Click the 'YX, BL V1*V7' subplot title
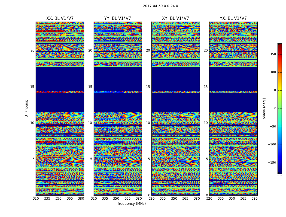Viewport: 286px width, 217px height. (x=233, y=18)
